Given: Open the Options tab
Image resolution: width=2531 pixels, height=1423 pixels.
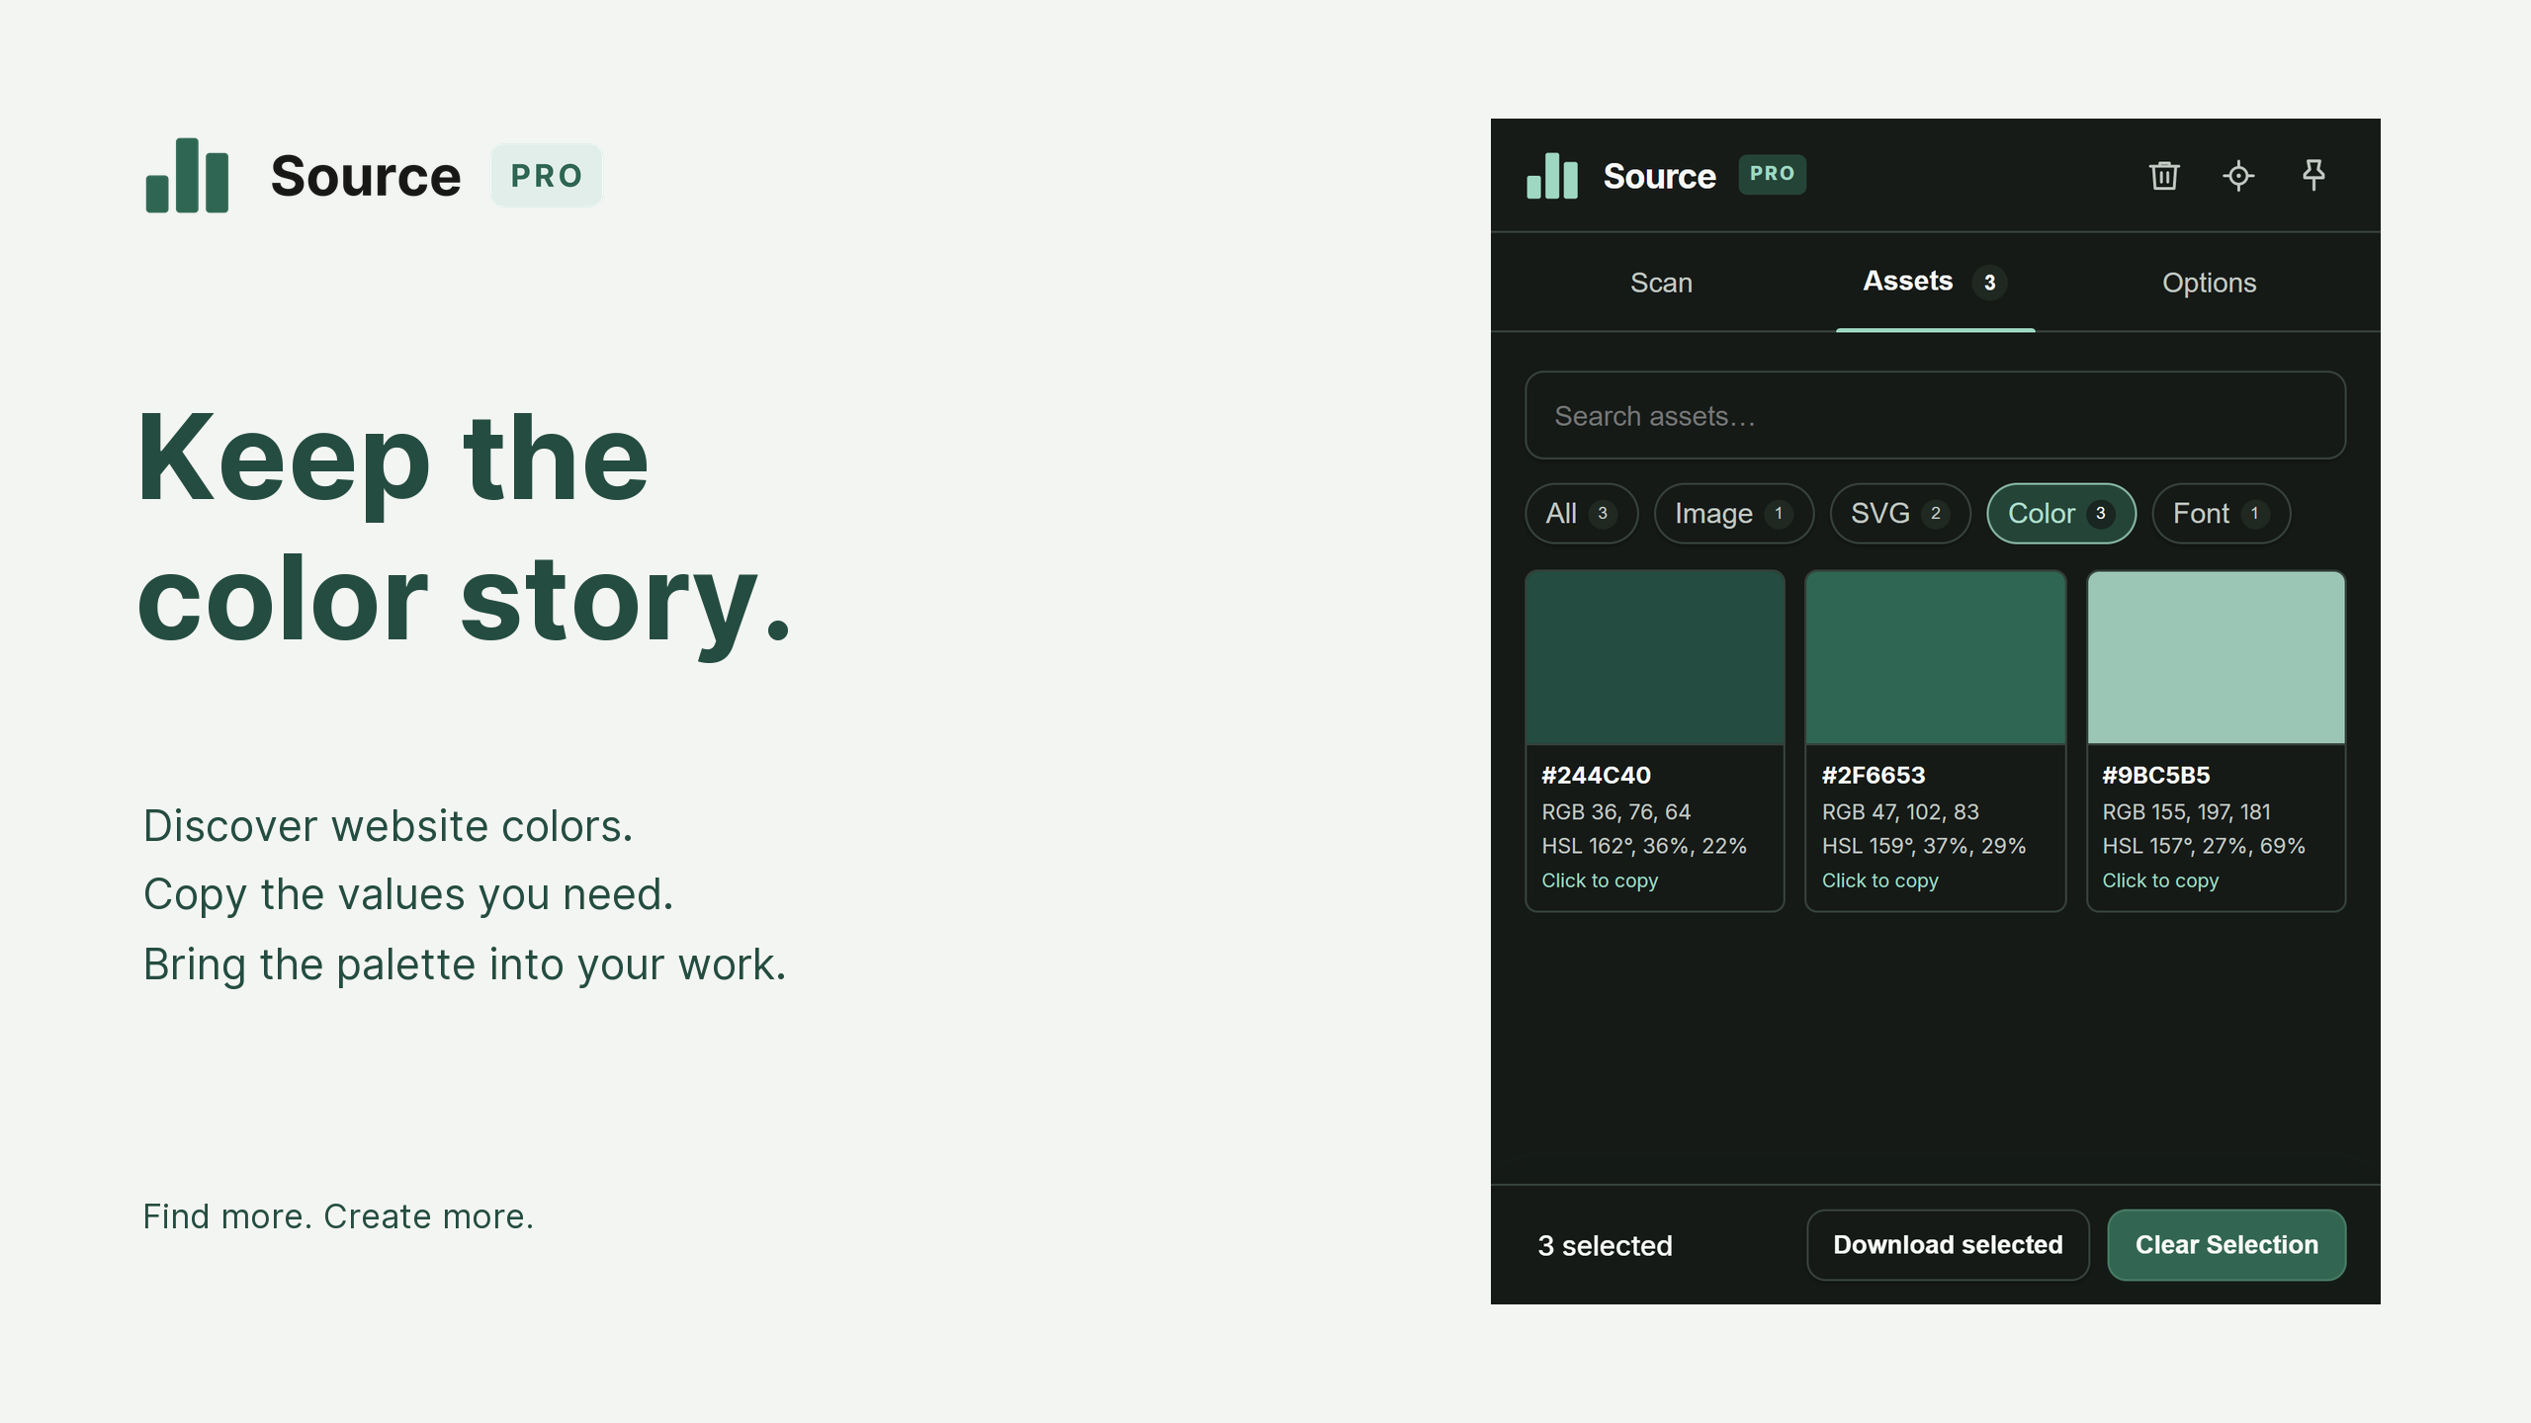Looking at the screenshot, I should pyautogui.click(x=2209, y=283).
